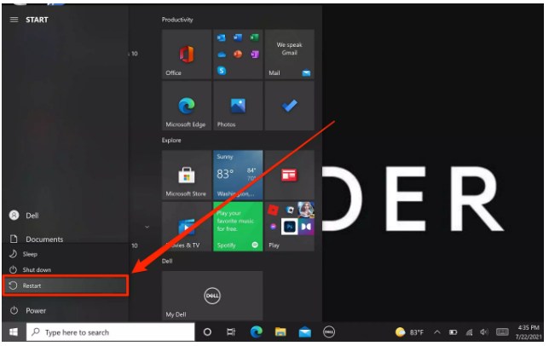
Task: Open OneNote in the Office apps tile
Action: (255, 55)
